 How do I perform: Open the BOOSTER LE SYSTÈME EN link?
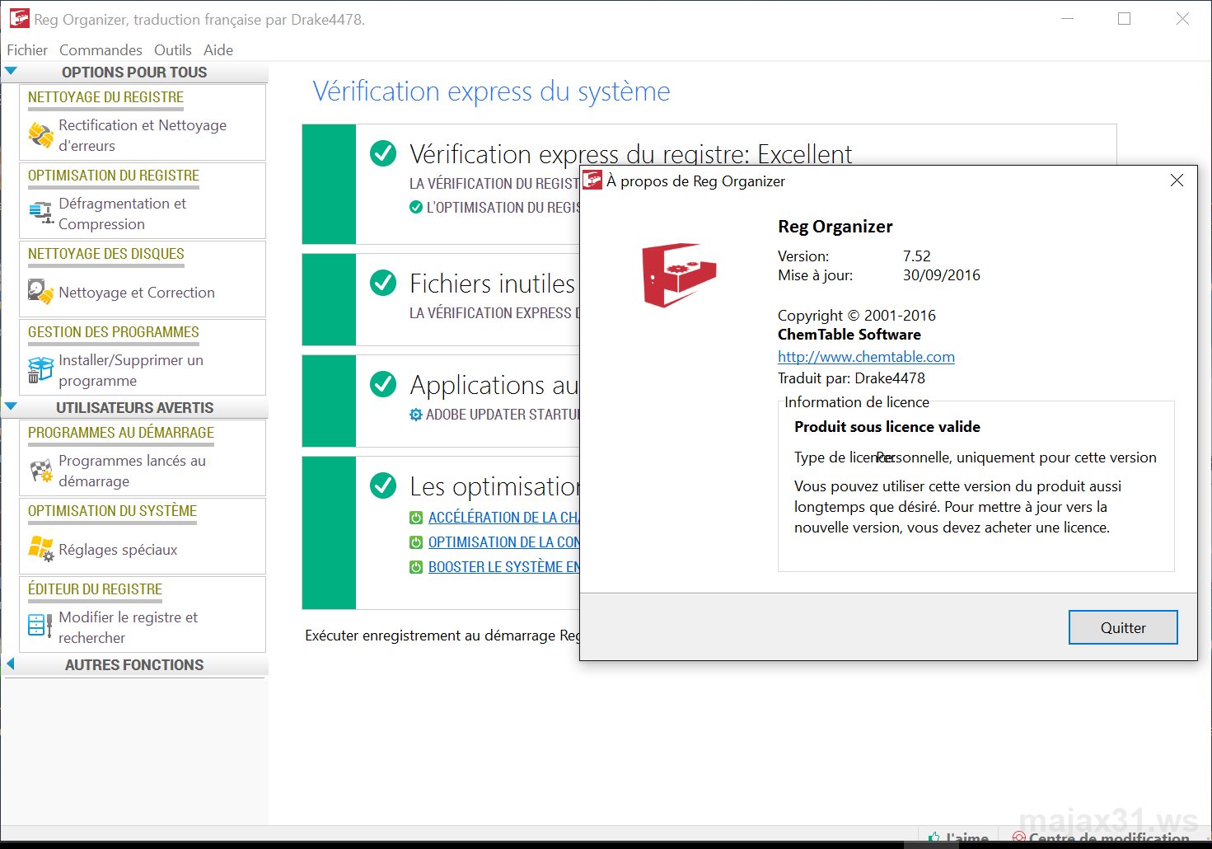pyautogui.click(x=503, y=567)
